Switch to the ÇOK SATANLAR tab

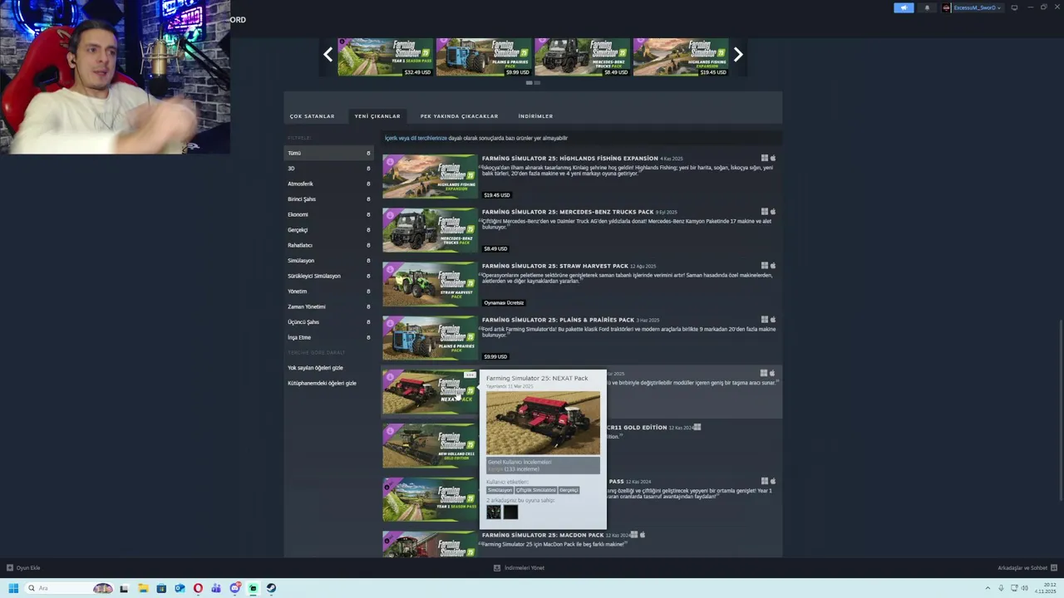click(x=312, y=116)
